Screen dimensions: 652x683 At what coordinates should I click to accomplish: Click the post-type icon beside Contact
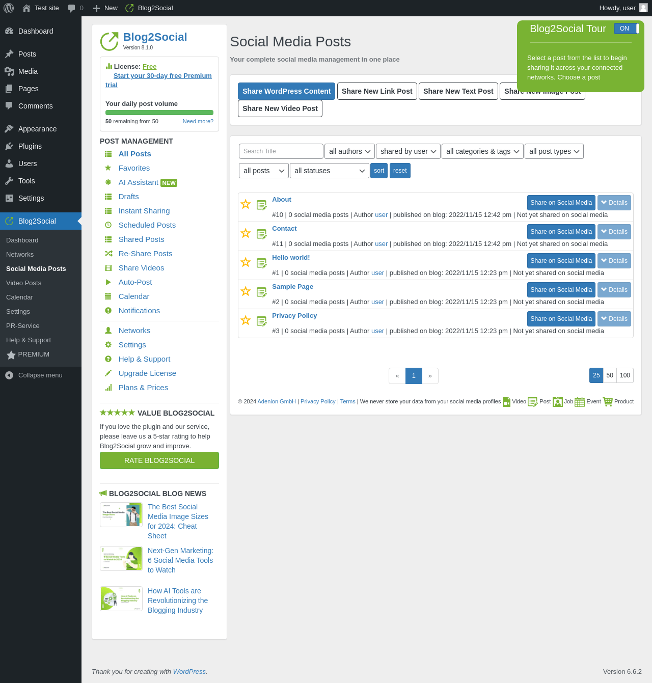click(262, 234)
